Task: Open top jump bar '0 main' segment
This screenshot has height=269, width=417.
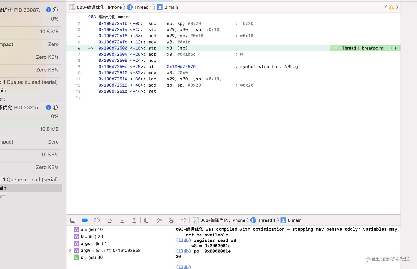Action: [x=168, y=7]
